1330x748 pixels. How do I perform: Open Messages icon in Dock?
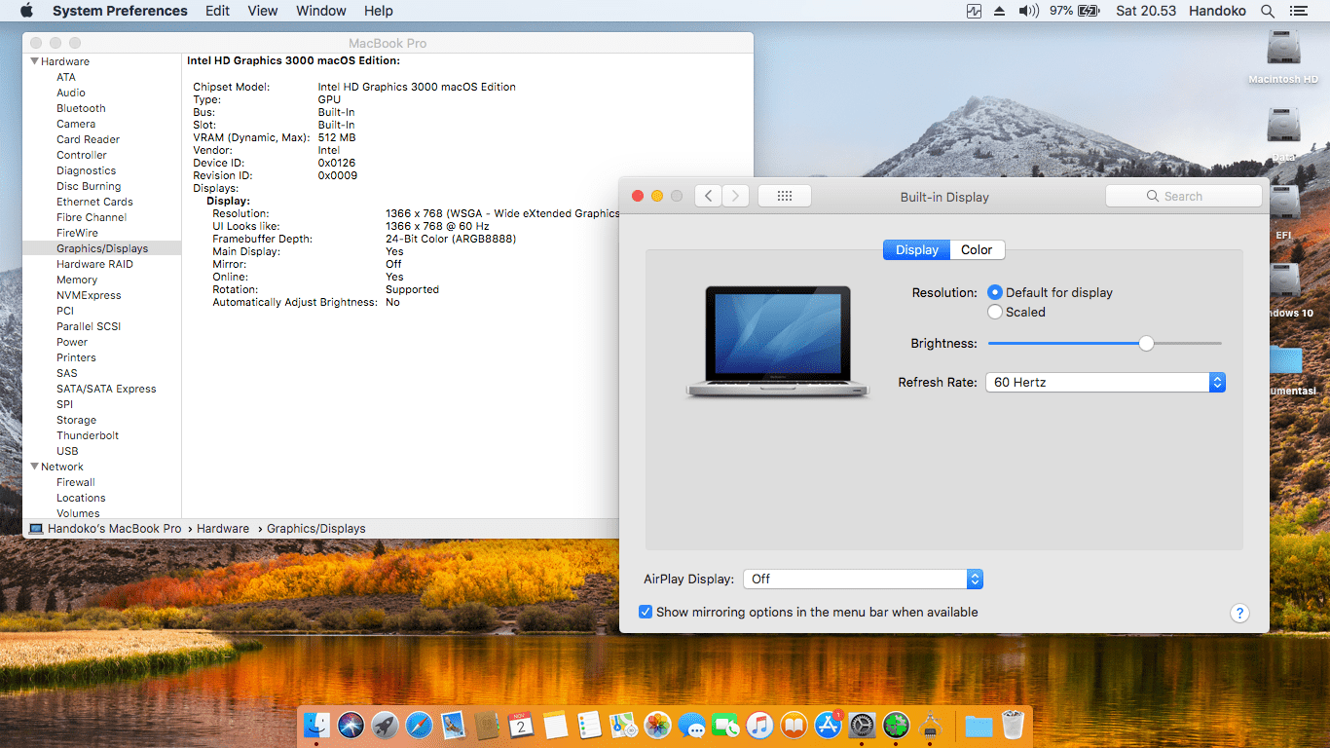(x=692, y=725)
